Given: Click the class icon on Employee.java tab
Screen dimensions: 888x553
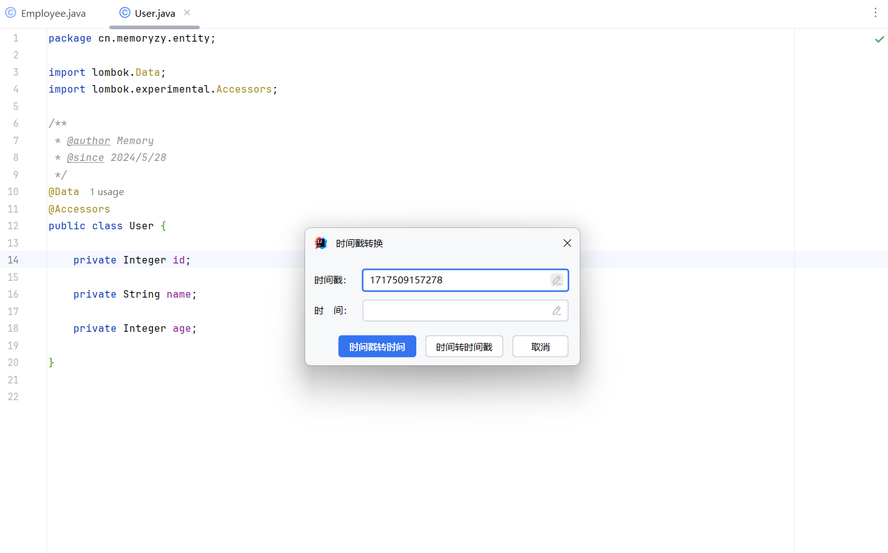Looking at the screenshot, I should pyautogui.click(x=11, y=13).
